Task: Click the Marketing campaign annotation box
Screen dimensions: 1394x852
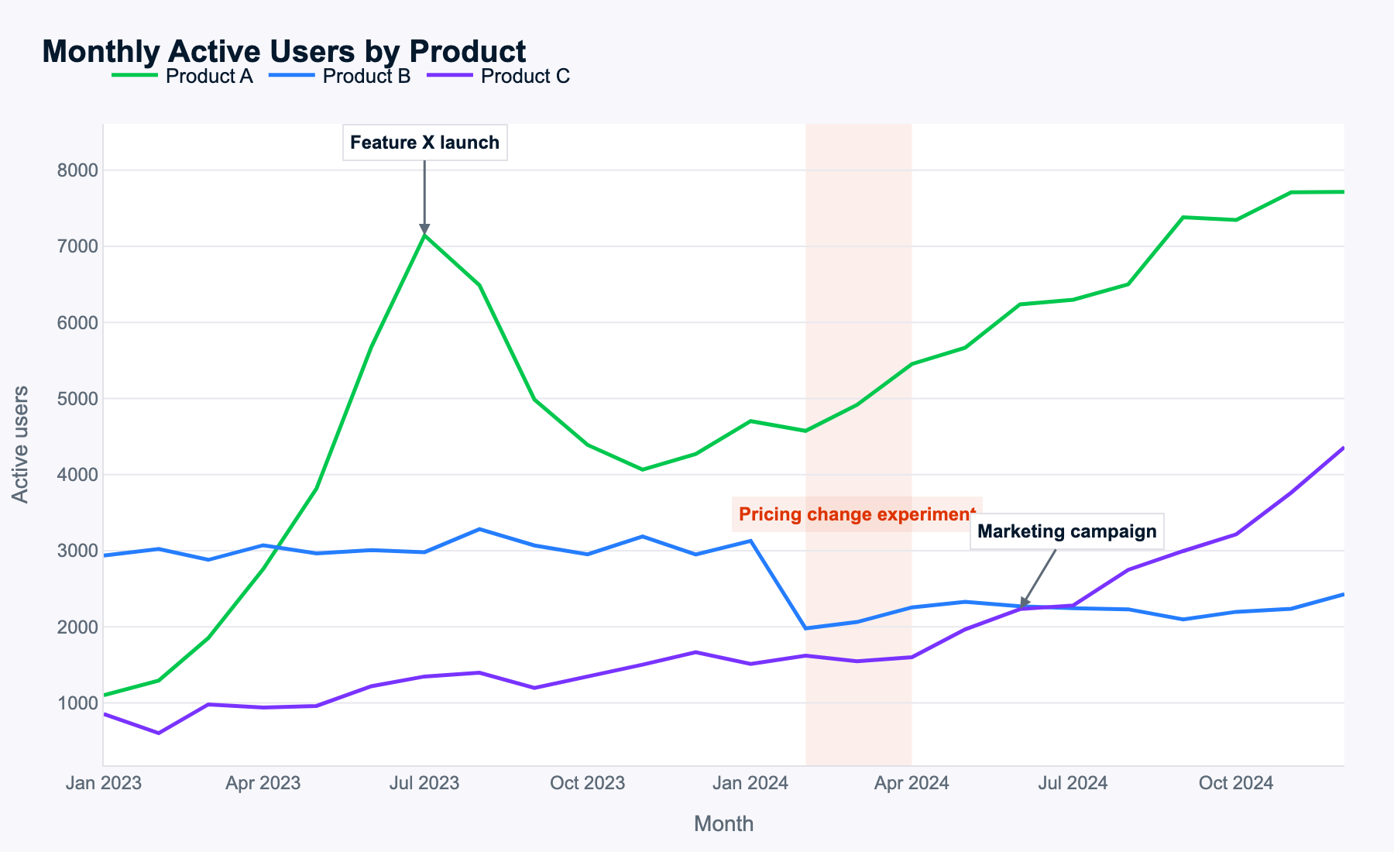Action: pos(1066,531)
